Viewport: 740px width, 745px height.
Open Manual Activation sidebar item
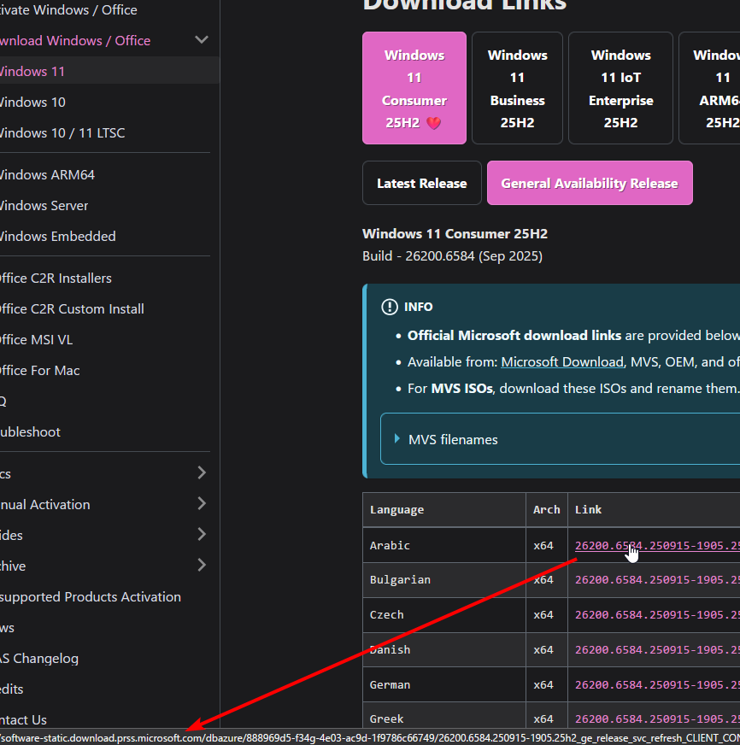pos(45,505)
